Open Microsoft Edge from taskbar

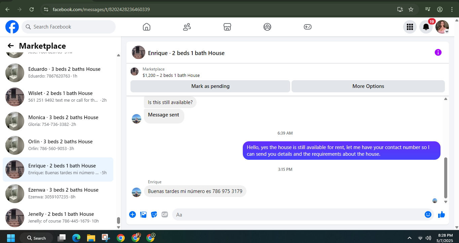tap(76, 238)
